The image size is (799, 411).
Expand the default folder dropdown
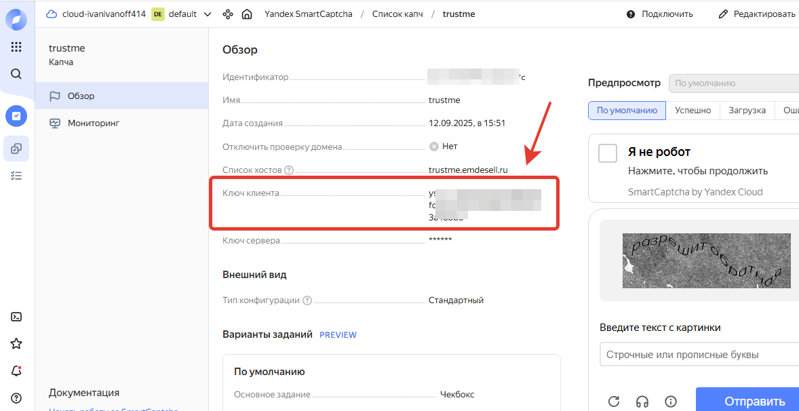pyautogui.click(x=207, y=14)
